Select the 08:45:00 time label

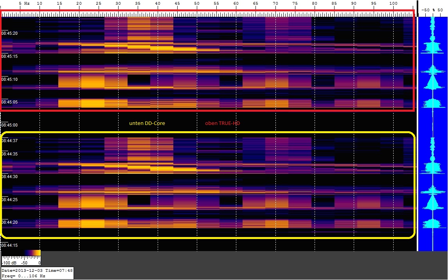[9, 125]
